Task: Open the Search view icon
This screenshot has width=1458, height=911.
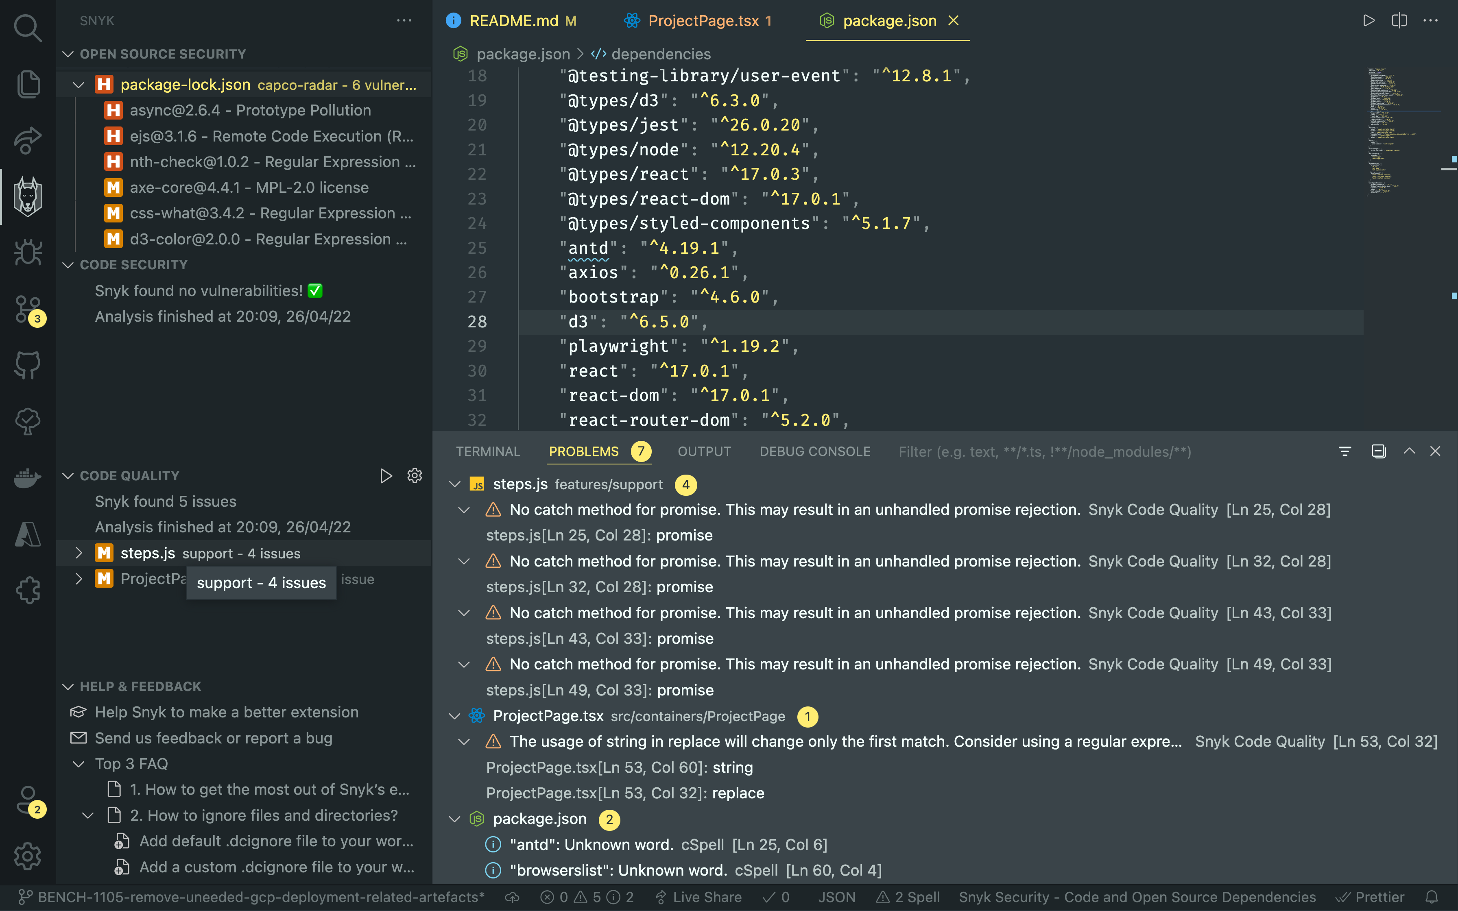Action: click(x=28, y=28)
